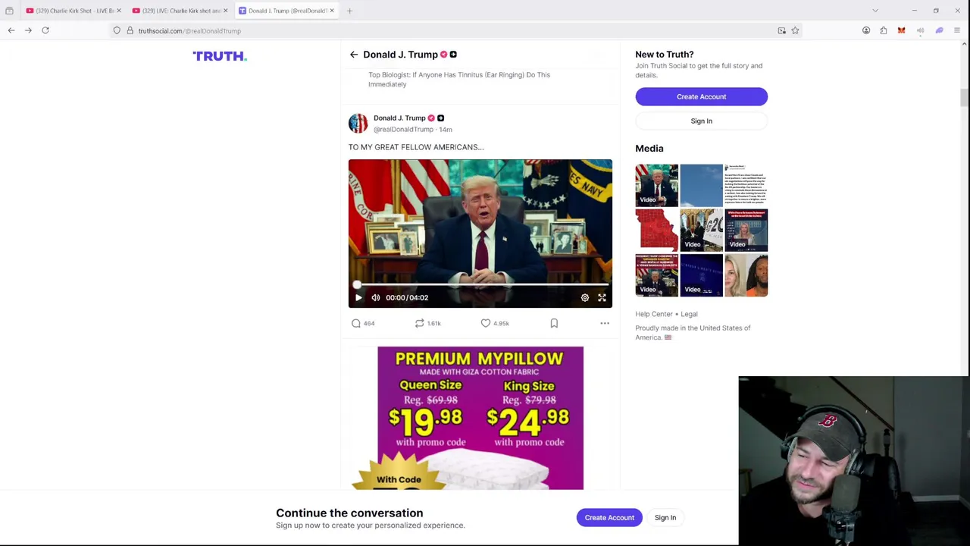Viewport: 970px width, 546px height.
Task: Click the @realDonaldTrump handle on the post
Action: tap(403, 130)
